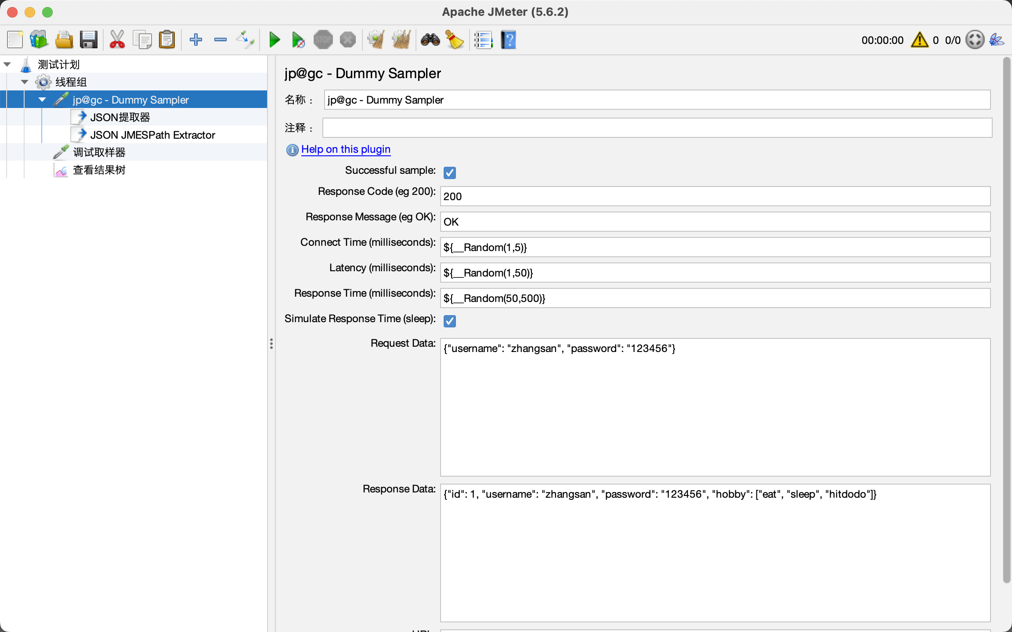Click the Open file folder icon
Viewport: 1012px width, 632px height.
64,40
